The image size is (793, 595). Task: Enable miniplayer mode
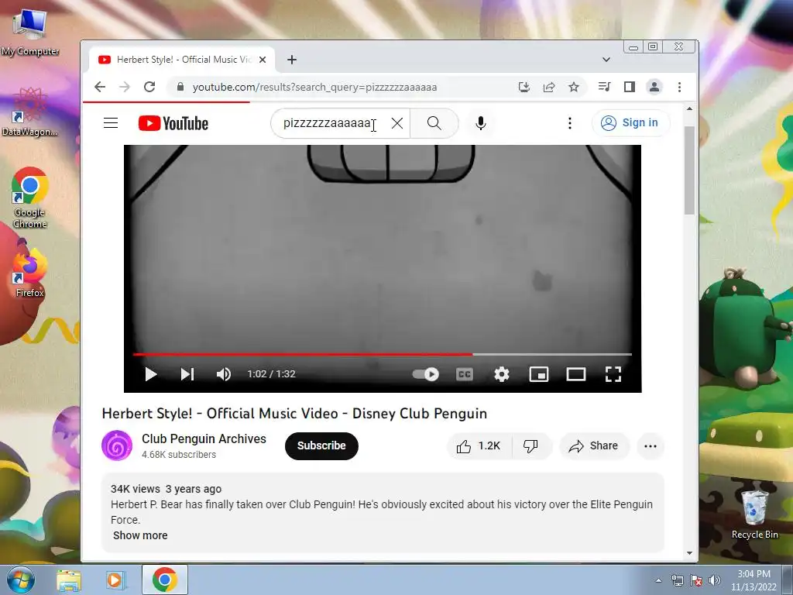539,374
